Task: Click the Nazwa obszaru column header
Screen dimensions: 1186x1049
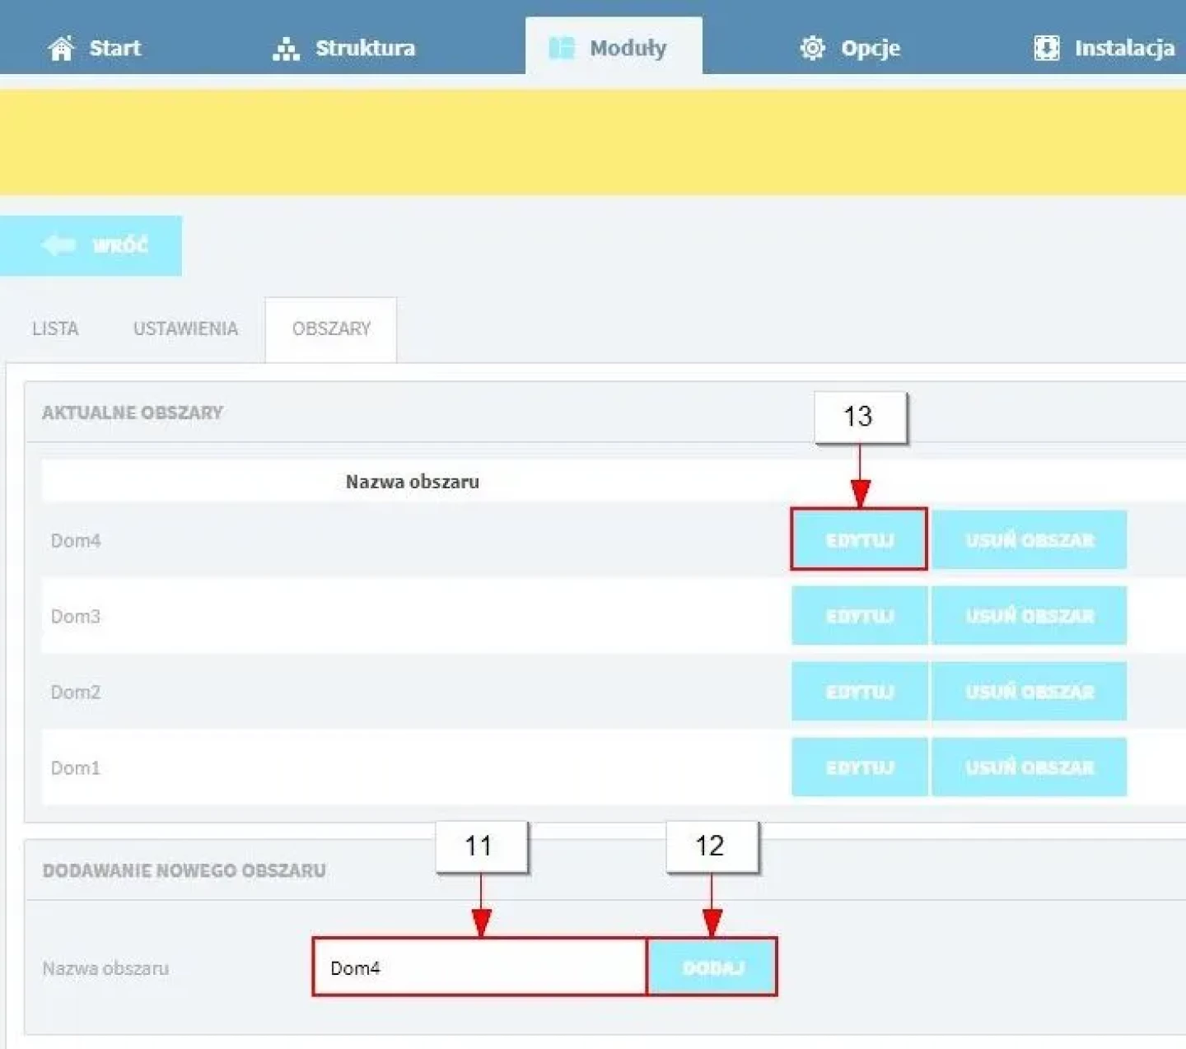Action: click(412, 482)
